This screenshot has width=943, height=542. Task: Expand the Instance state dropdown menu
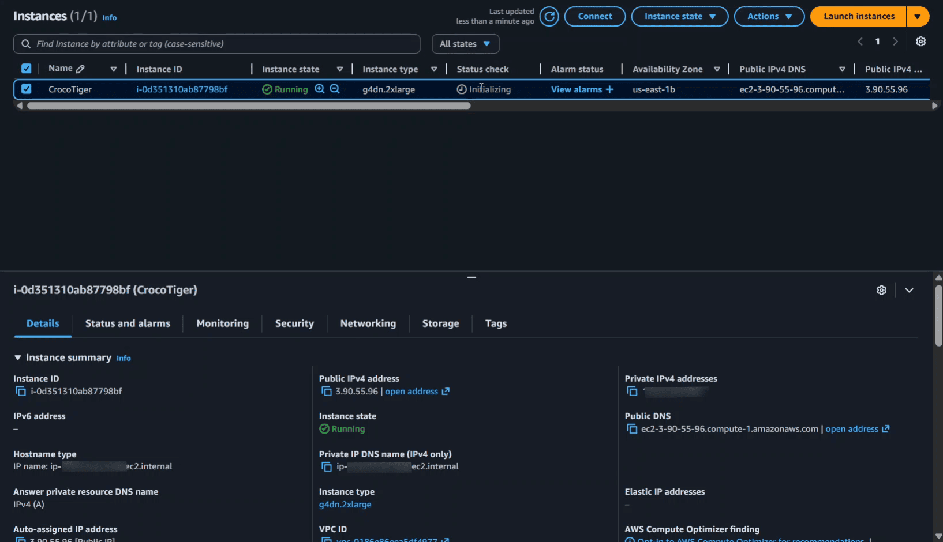[x=679, y=17]
